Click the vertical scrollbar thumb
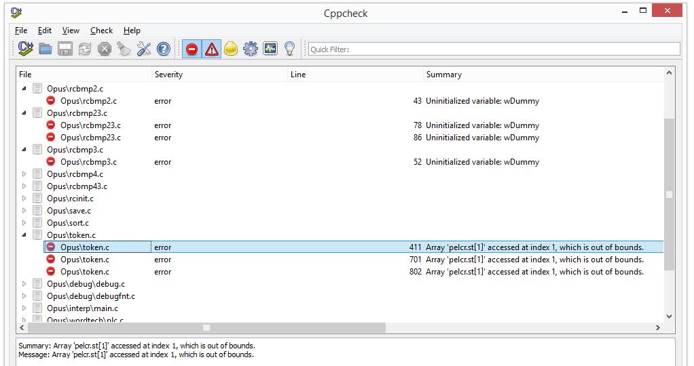The width and height of the screenshot is (694, 366). click(x=670, y=195)
